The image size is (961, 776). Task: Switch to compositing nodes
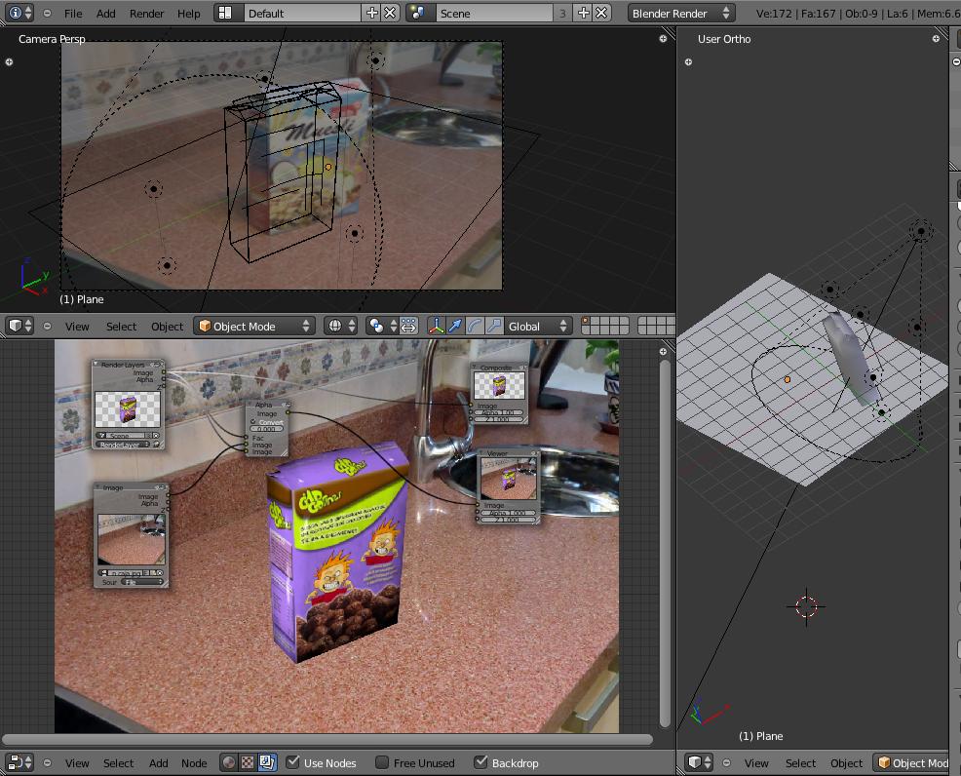click(267, 762)
